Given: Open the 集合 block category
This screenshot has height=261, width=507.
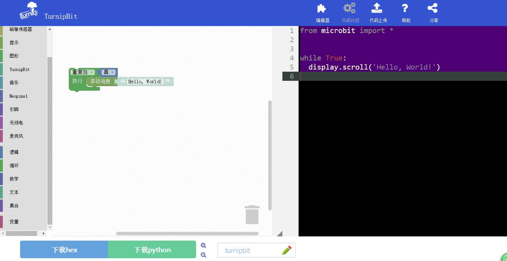Looking at the screenshot, I should click(23, 205).
